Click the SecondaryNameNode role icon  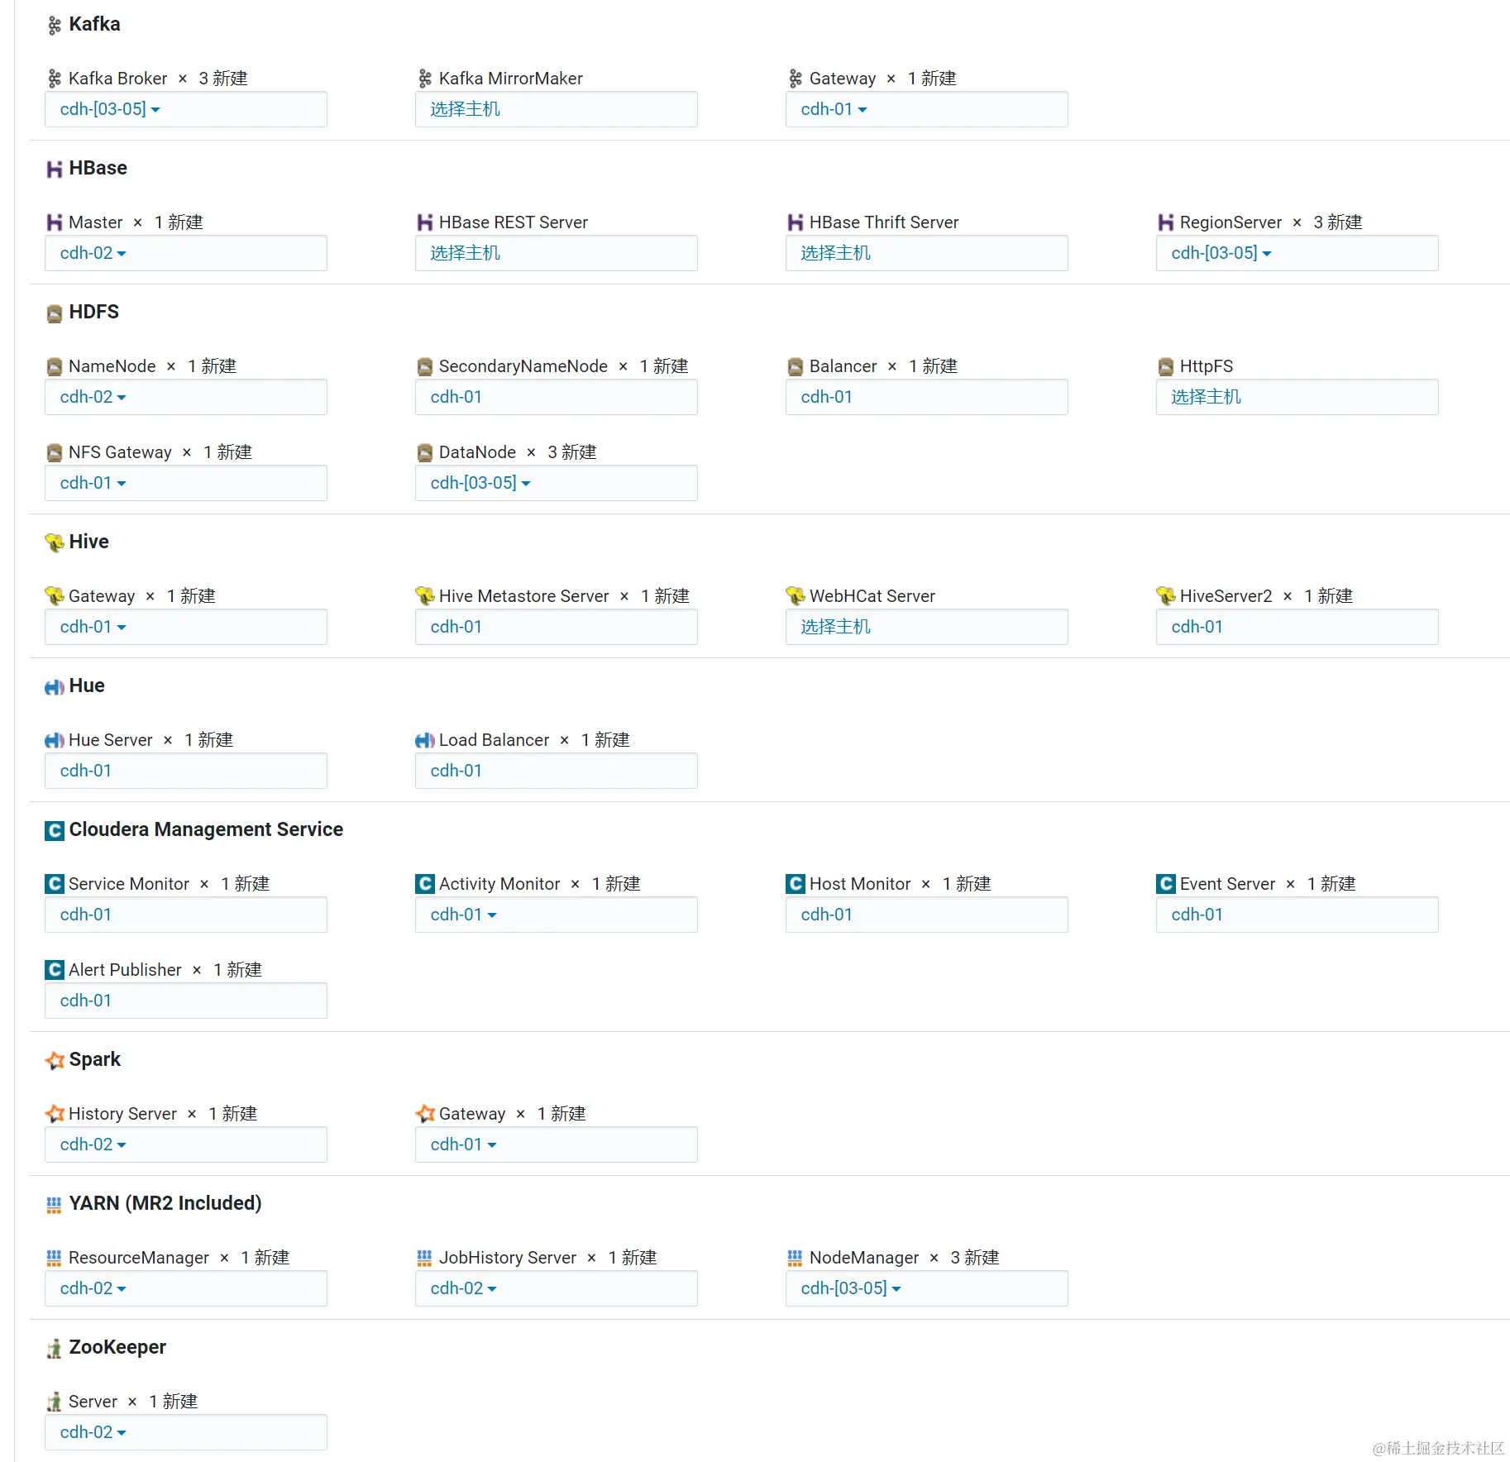click(x=425, y=366)
